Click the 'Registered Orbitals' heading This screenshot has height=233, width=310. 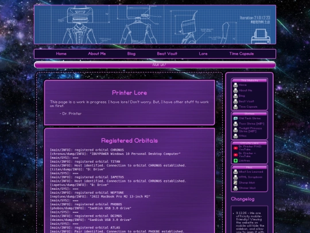[130, 141]
